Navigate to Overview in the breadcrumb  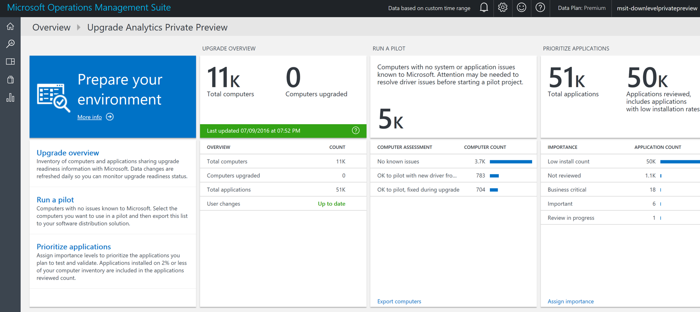click(51, 27)
